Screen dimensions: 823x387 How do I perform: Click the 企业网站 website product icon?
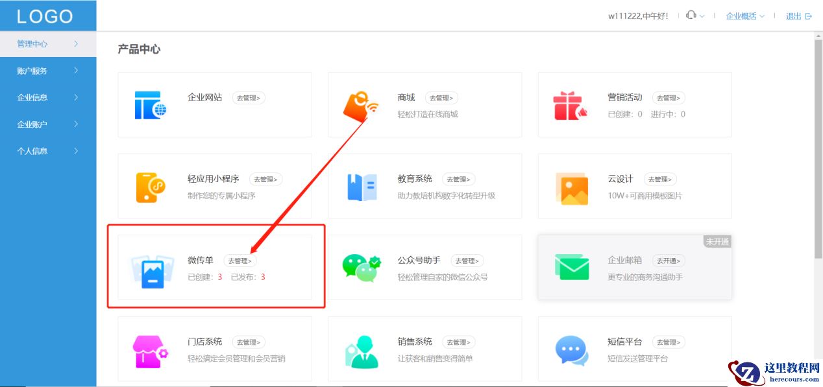tap(151, 104)
